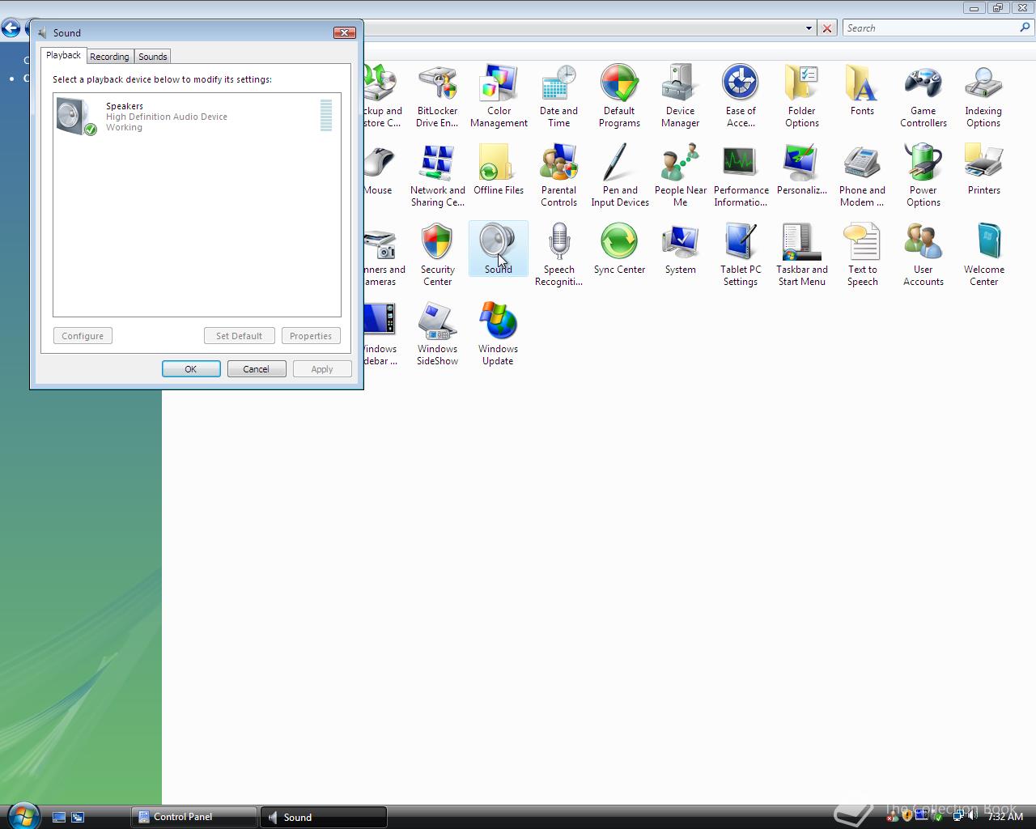Click the Back navigation button
This screenshot has height=829, width=1036.
tap(11, 28)
